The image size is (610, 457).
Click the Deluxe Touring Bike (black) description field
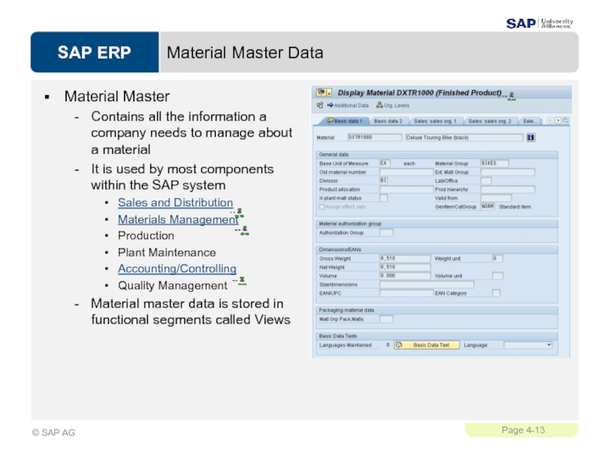point(464,138)
